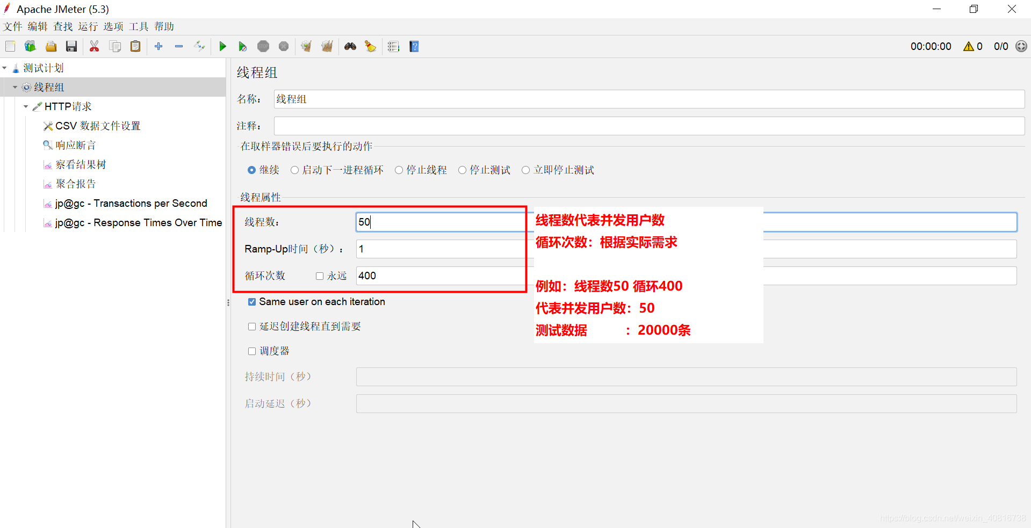Viewport: 1031px width, 528px height.
Task: Uncheck Same user on each iteration
Action: tap(252, 302)
